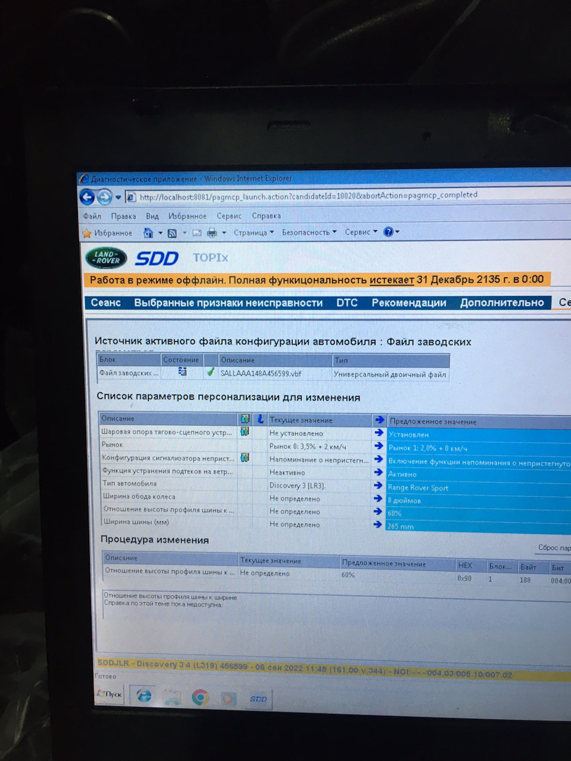Click the Read Mail envelope icon
This screenshot has height=761, width=571.
[197, 233]
